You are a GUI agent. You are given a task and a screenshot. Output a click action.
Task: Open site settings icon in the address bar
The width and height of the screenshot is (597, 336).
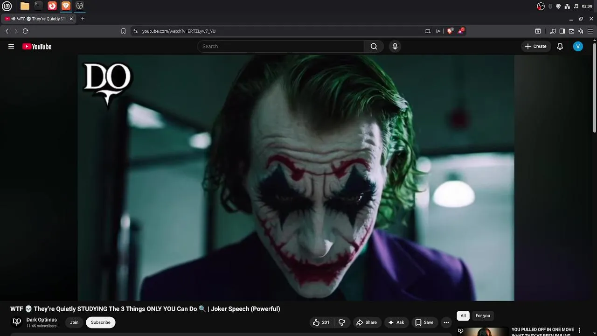click(135, 31)
